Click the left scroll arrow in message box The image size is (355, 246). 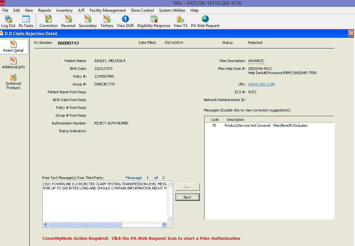46,224
